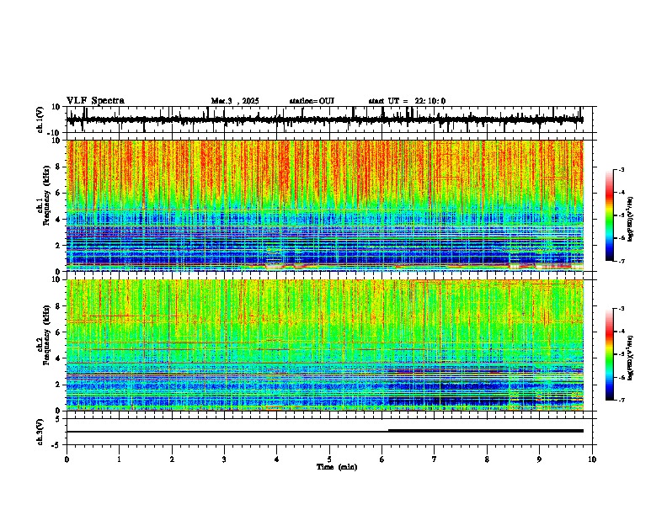Click the ch.1 colorbar log(PSD) label
667x515 pixels.
(x=630, y=220)
